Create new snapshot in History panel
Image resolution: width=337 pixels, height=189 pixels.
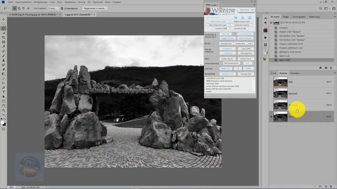[326, 68]
